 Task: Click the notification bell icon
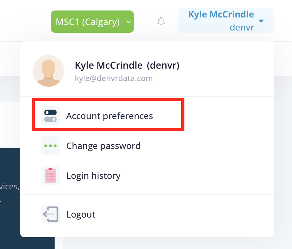pyautogui.click(x=161, y=21)
